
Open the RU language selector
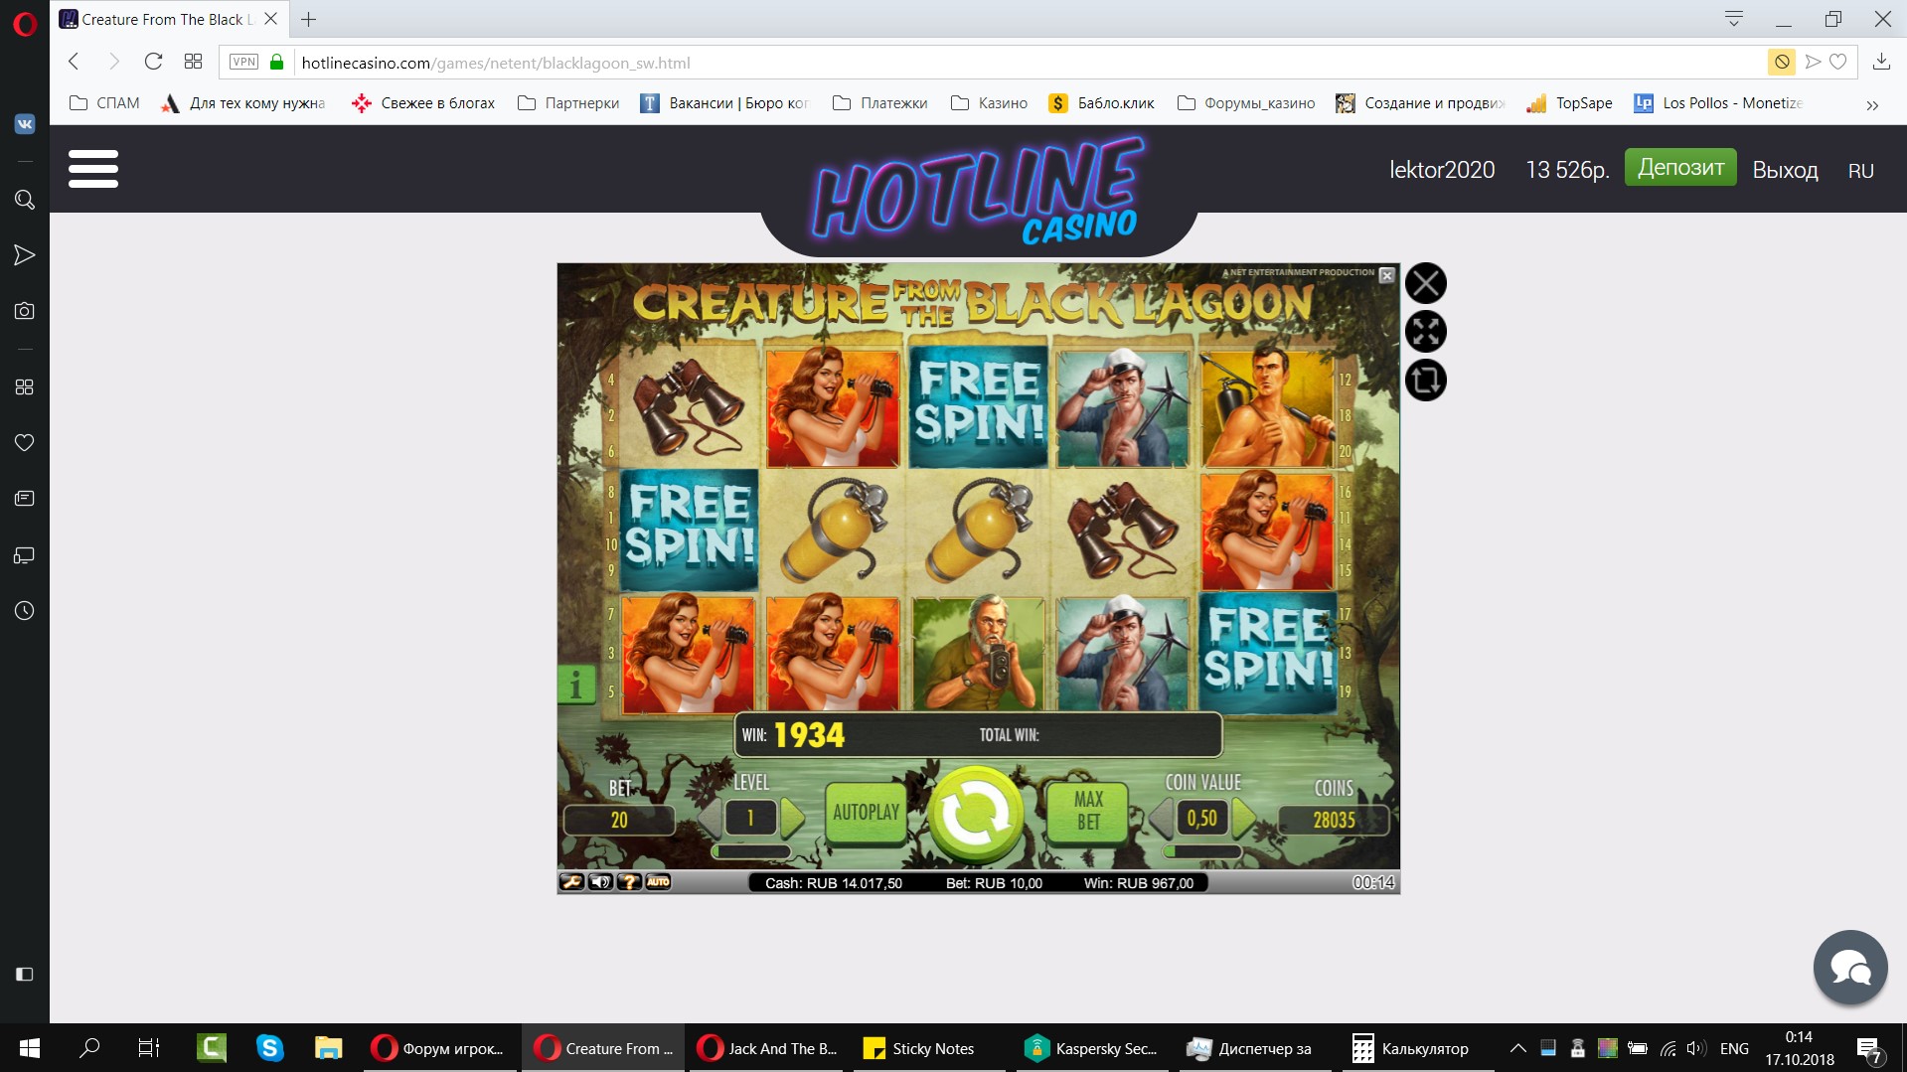pos(1861,171)
